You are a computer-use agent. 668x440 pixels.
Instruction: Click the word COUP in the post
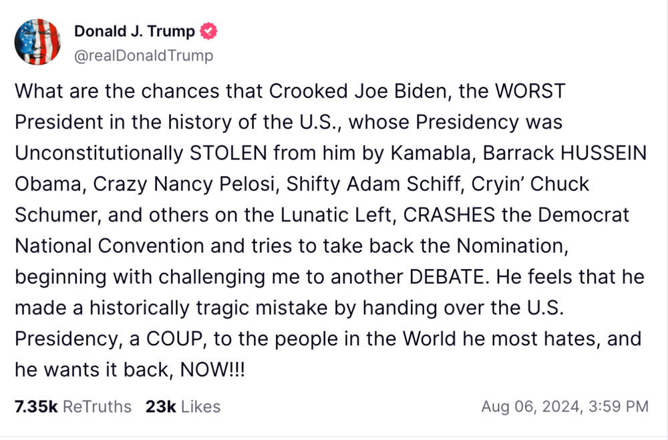pyautogui.click(x=177, y=339)
